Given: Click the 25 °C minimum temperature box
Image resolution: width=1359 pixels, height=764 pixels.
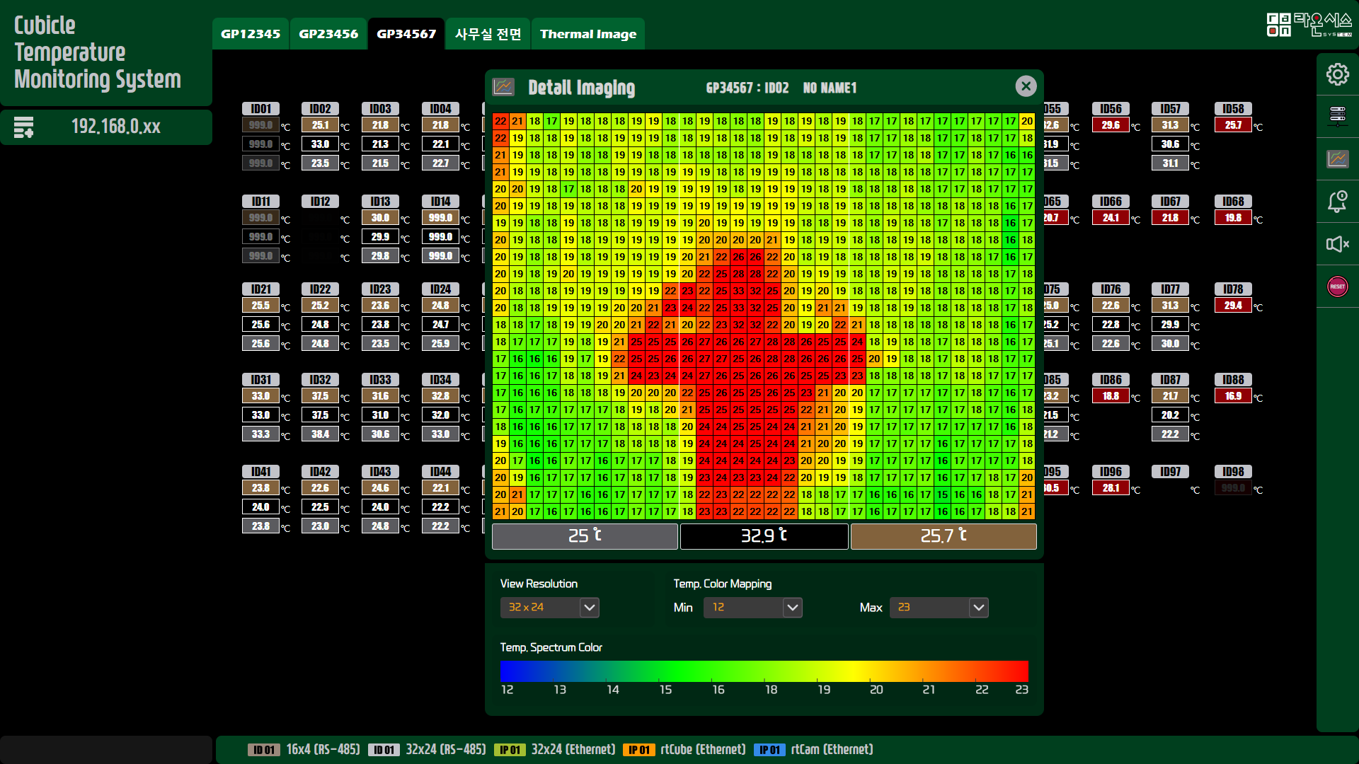Looking at the screenshot, I should coord(585,536).
